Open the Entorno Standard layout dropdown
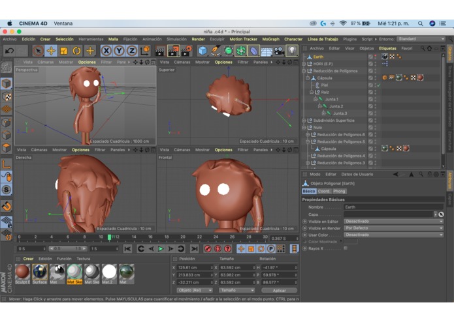 click(x=421, y=38)
